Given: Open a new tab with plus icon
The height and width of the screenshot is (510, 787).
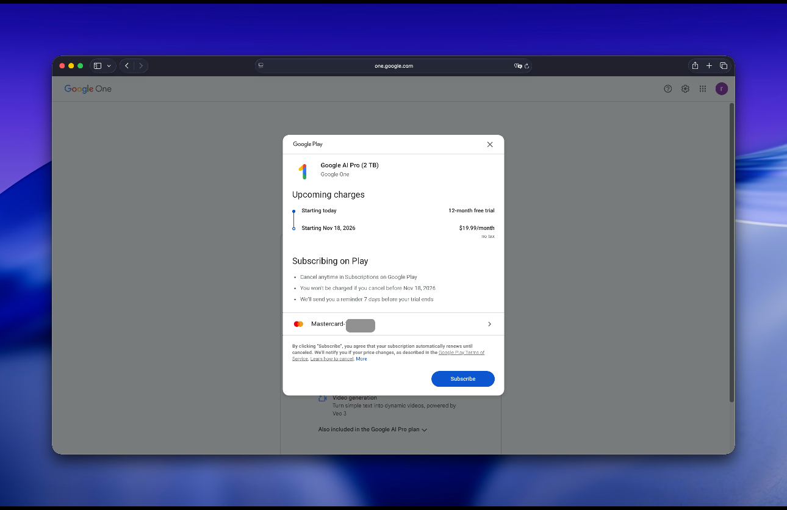Looking at the screenshot, I should pyautogui.click(x=709, y=66).
